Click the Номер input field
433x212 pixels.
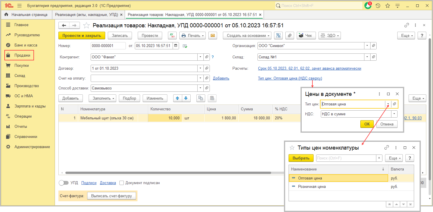pos(108,46)
